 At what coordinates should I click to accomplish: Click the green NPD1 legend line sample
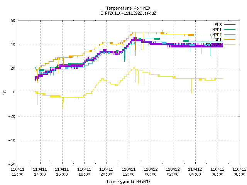(x=230, y=29)
